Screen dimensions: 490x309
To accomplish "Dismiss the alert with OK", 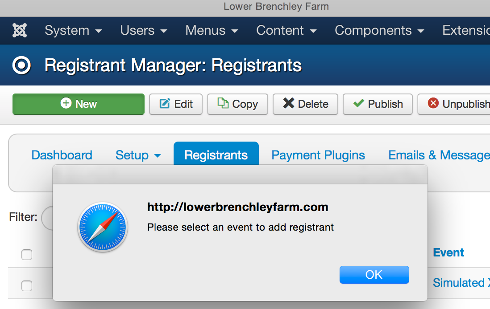I will click(x=374, y=275).
